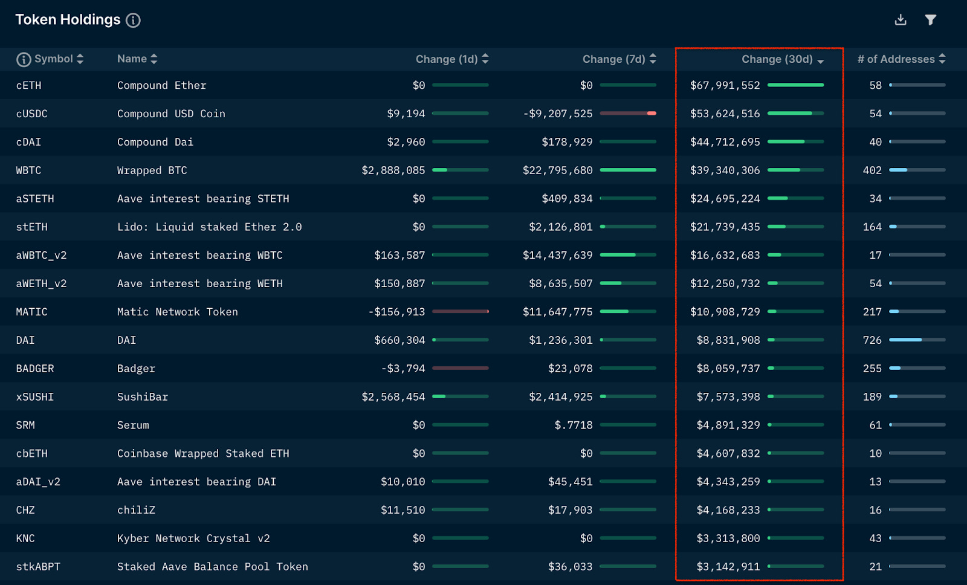Click the Serum name
This screenshot has height=585, width=967.
(x=133, y=425)
